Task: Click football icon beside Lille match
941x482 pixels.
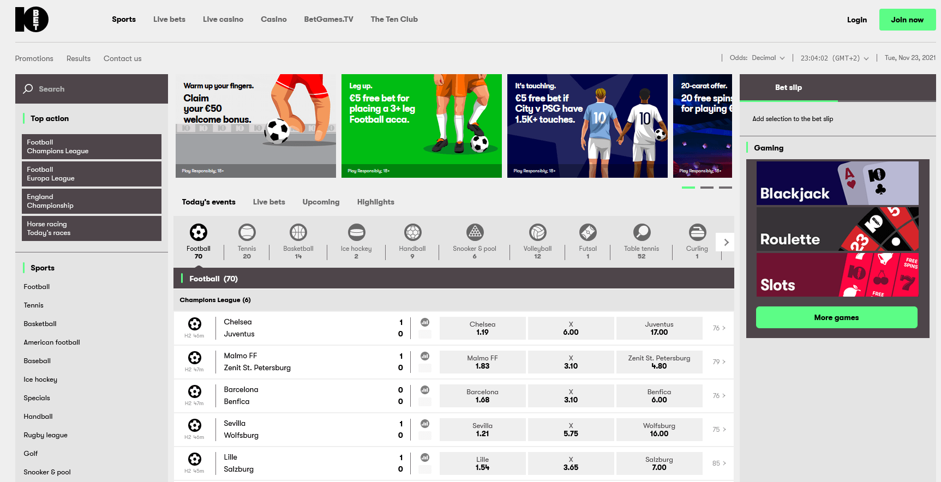Action: pyautogui.click(x=195, y=459)
